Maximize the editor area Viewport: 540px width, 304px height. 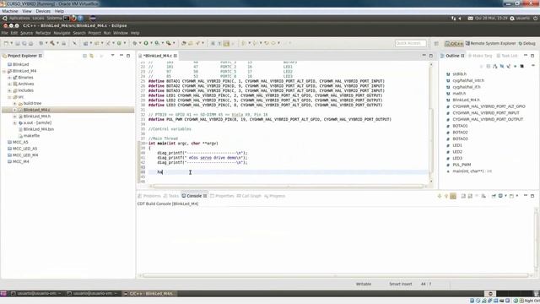click(x=431, y=56)
